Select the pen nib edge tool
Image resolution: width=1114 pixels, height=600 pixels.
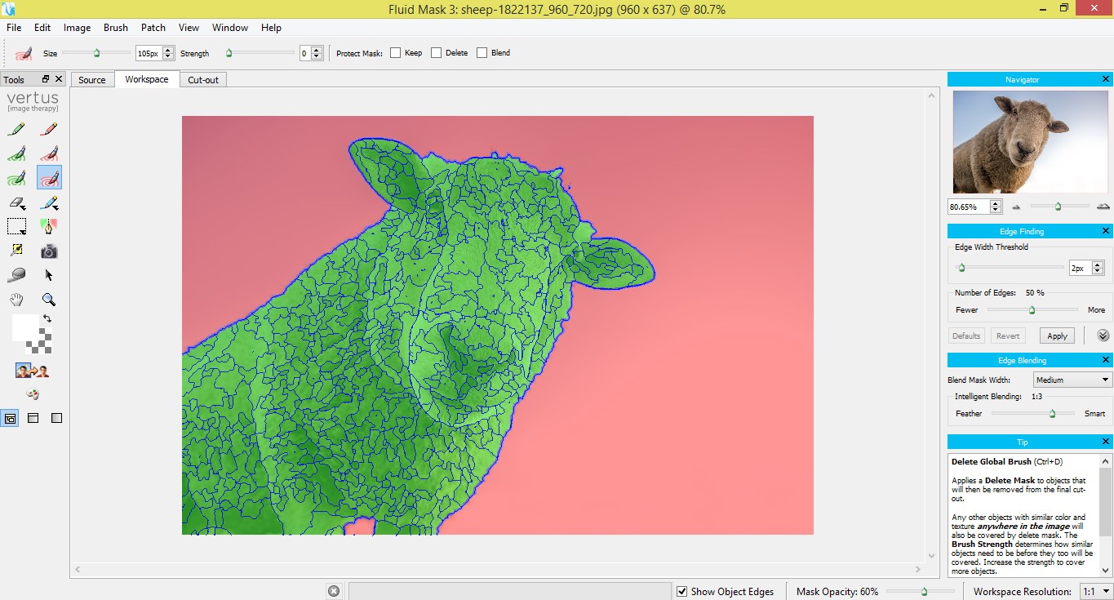[49, 226]
